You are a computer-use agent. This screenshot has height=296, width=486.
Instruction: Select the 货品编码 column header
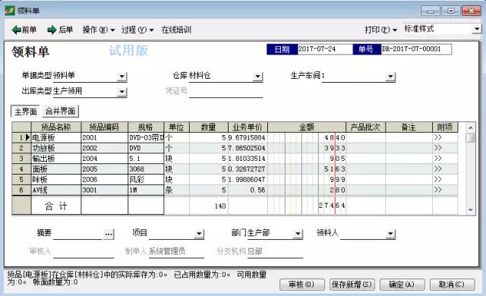coord(104,128)
